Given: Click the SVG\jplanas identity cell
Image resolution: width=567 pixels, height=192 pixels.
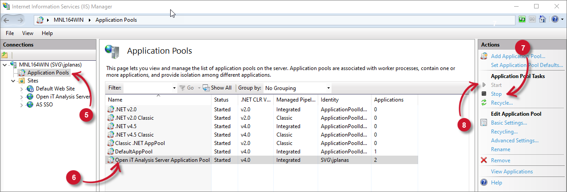Looking at the screenshot, I should click(x=335, y=160).
